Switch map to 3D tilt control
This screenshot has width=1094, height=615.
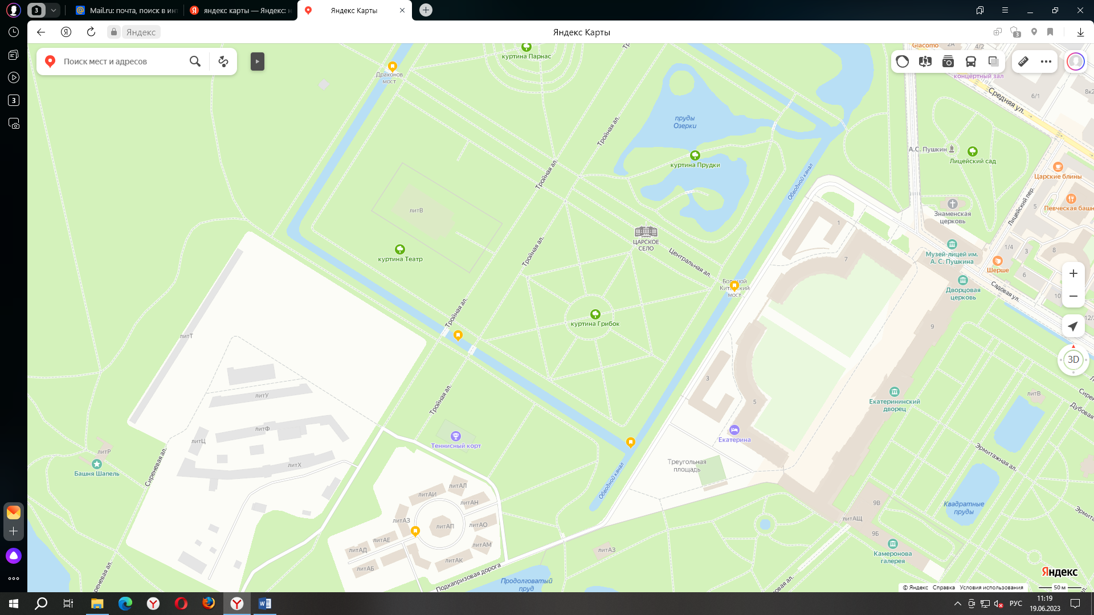(1073, 360)
